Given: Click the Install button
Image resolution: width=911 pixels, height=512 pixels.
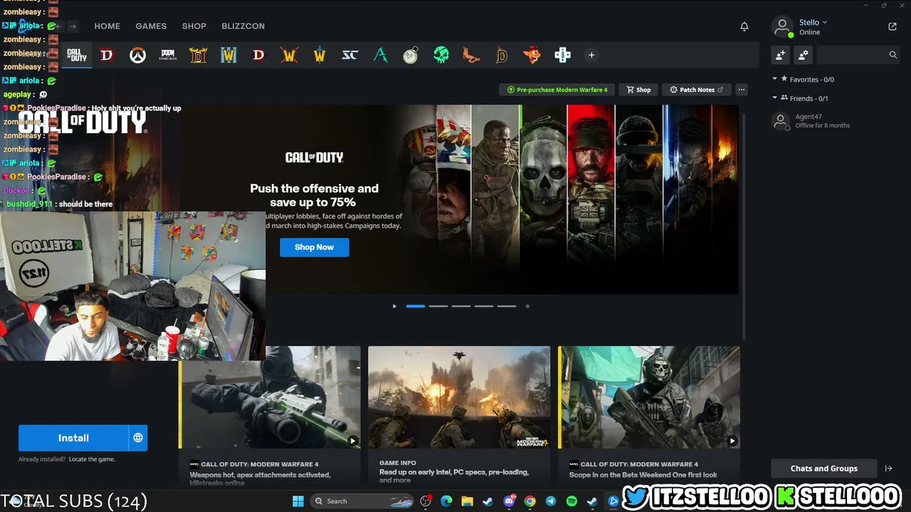Looking at the screenshot, I should pos(73,438).
